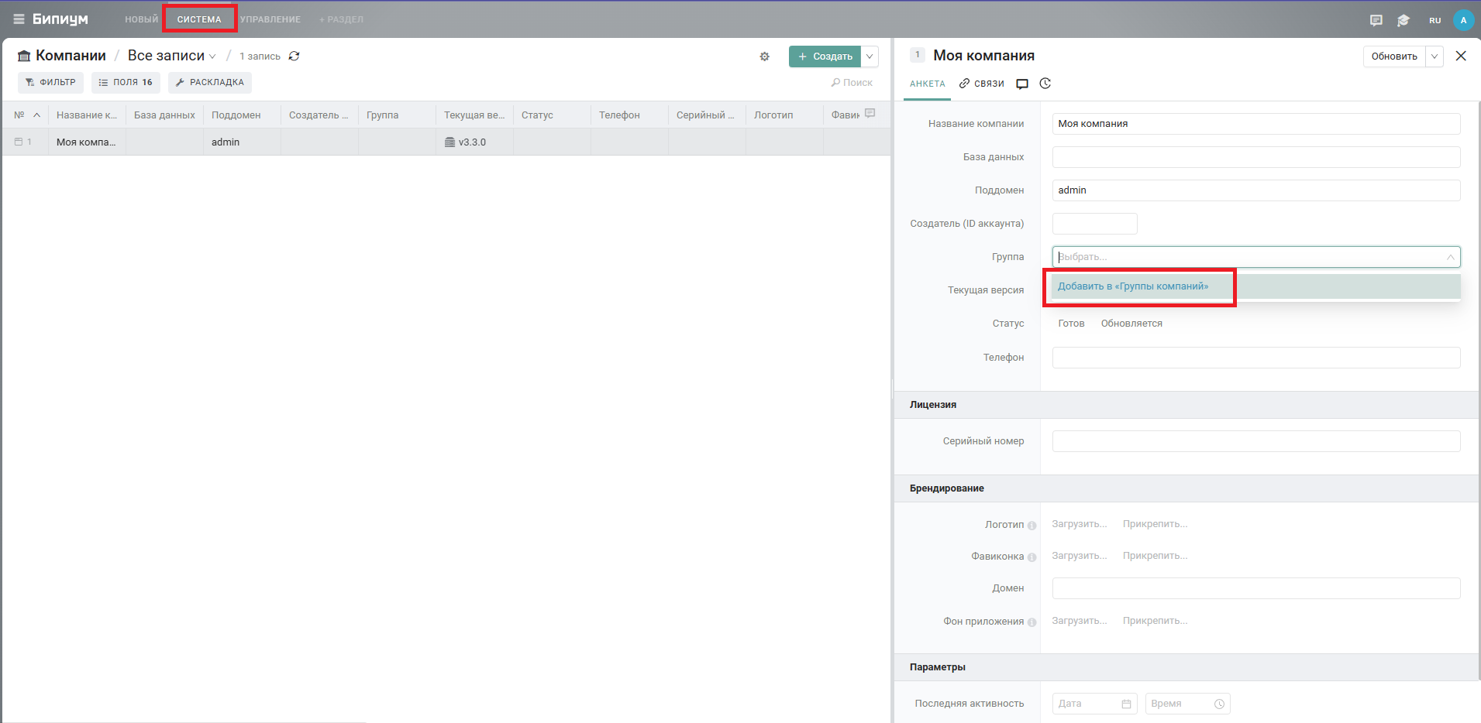Image resolution: width=1481 pixels, height=723 pixels.
Task: Open the Раскладка layout button
Action: coord(209,82)
